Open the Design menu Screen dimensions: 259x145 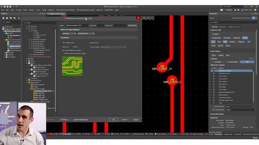[x=32, y=10]
